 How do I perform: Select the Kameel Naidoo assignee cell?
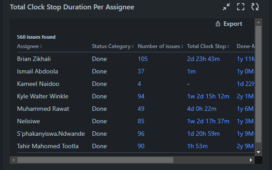tap(38, 84)
